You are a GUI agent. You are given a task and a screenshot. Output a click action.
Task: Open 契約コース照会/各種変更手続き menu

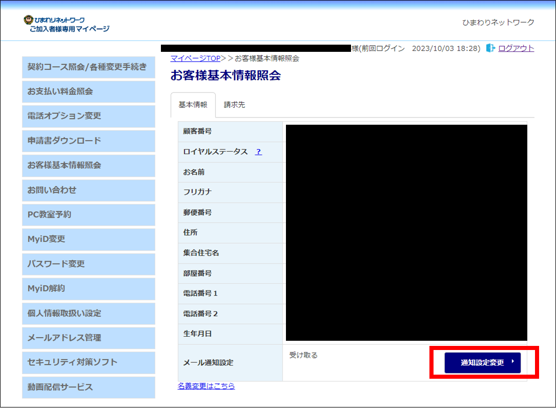point(89,67)
